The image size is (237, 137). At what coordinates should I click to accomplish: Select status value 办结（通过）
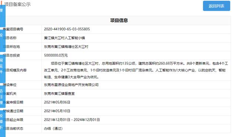point(53,128)
